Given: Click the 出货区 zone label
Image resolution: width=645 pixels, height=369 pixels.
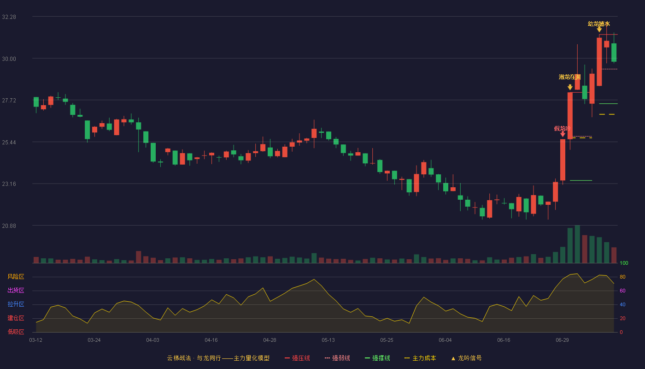Looking at the screenshot, I should [16, 291].
